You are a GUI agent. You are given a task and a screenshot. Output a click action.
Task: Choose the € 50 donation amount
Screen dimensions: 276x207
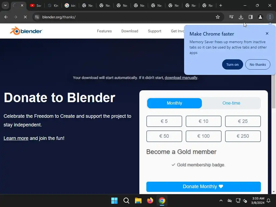click(164, 136)
